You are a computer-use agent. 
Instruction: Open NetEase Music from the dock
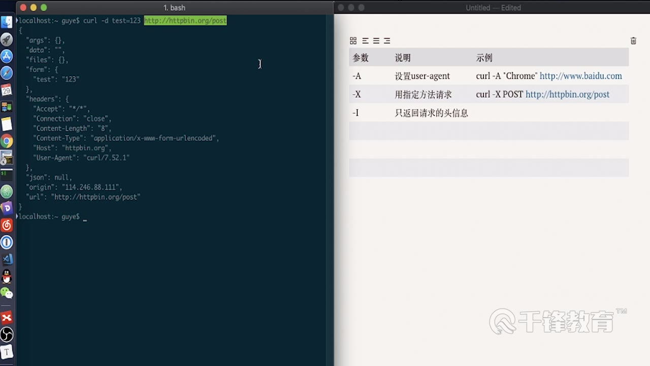(7, 225)
